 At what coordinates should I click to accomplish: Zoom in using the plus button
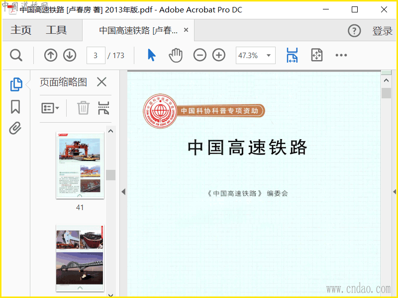[x=219, y=55]
